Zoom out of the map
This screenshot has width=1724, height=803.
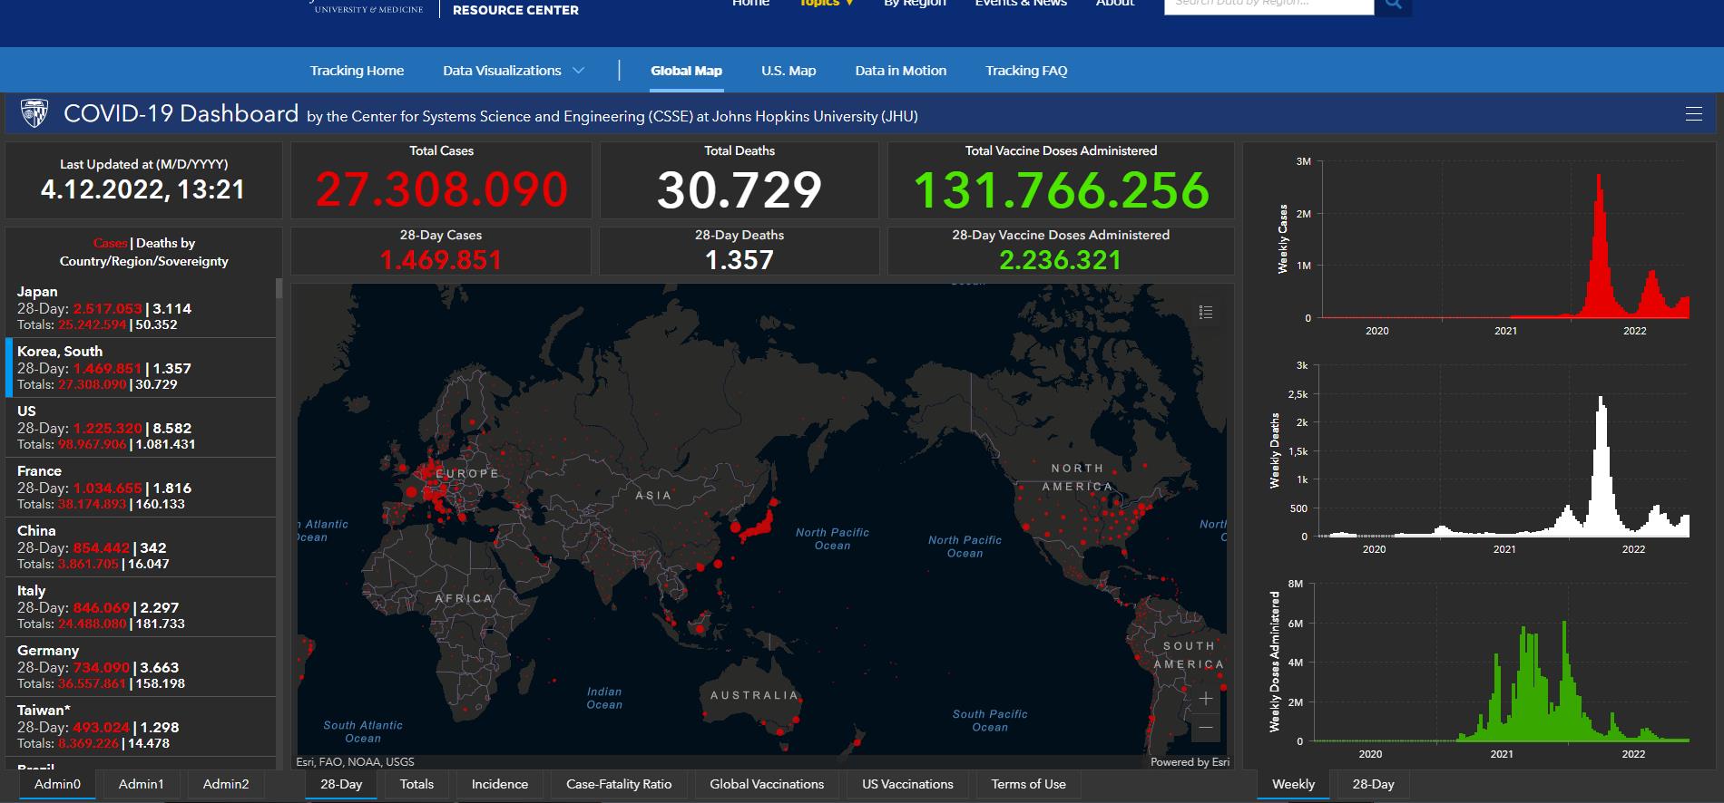point(1205,728)
